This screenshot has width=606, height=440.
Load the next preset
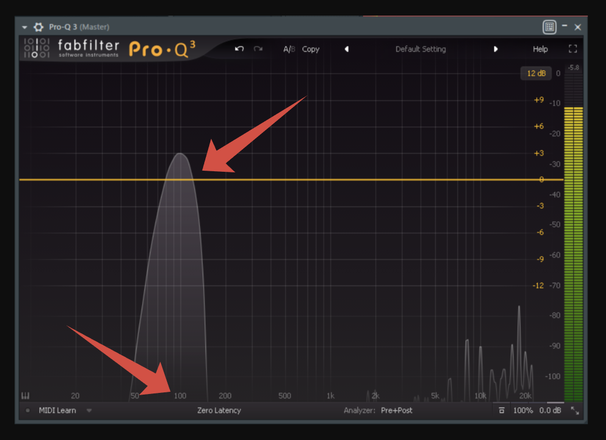coord(496,49)
